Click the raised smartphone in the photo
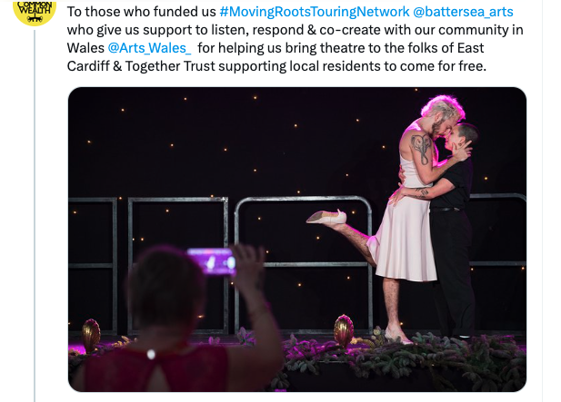Image resolution: width=561 pixels, height=402 pixels. pyautogui.click(x=211, y=261)
